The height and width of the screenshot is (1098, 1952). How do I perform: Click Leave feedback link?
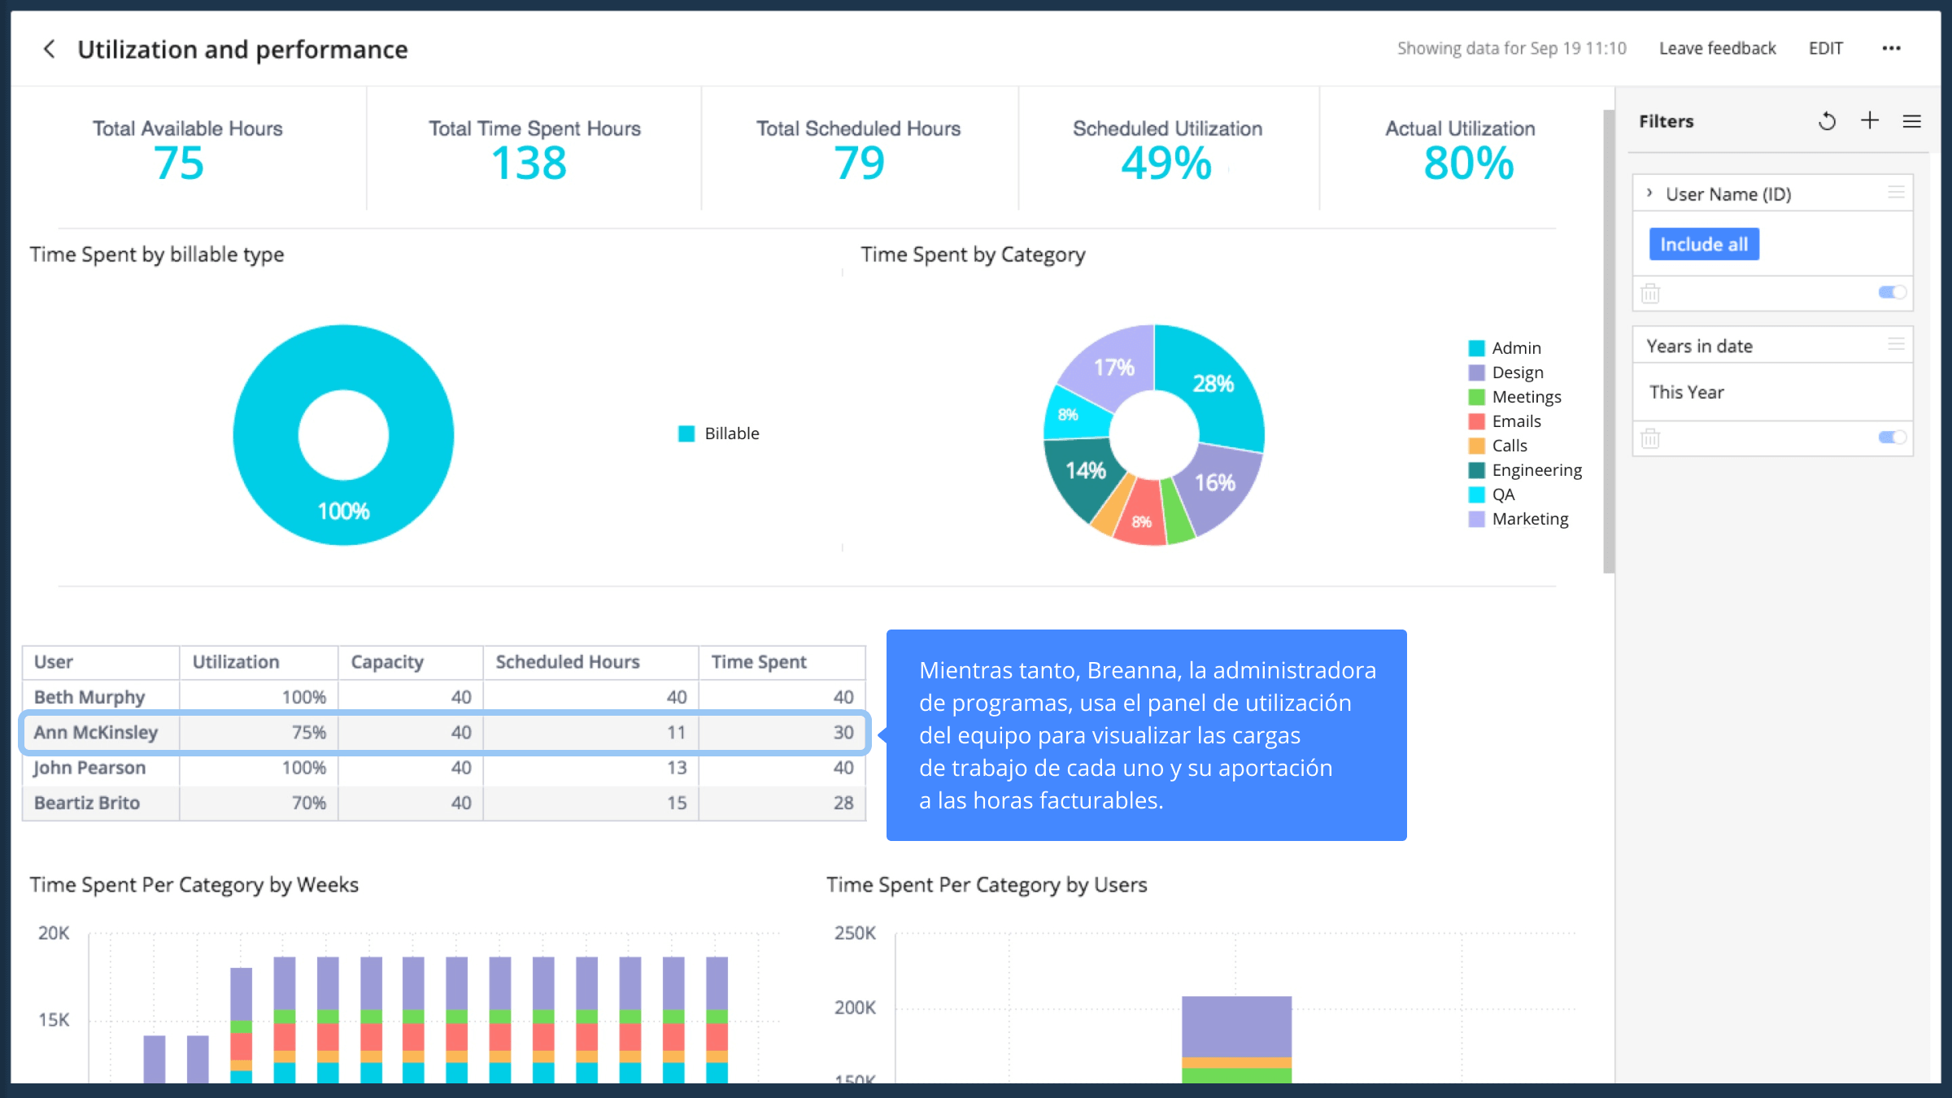[1717, 49]
